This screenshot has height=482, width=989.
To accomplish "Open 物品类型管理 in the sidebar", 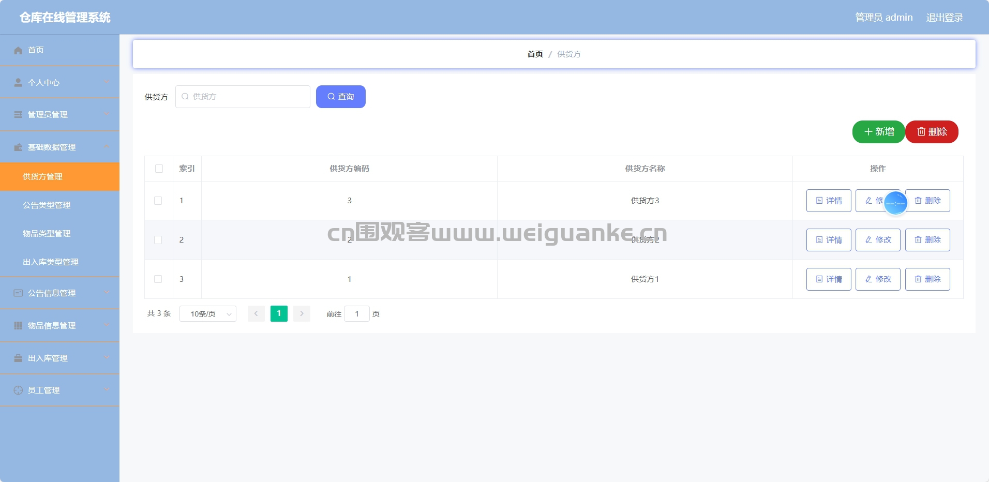I will point(59,234).
